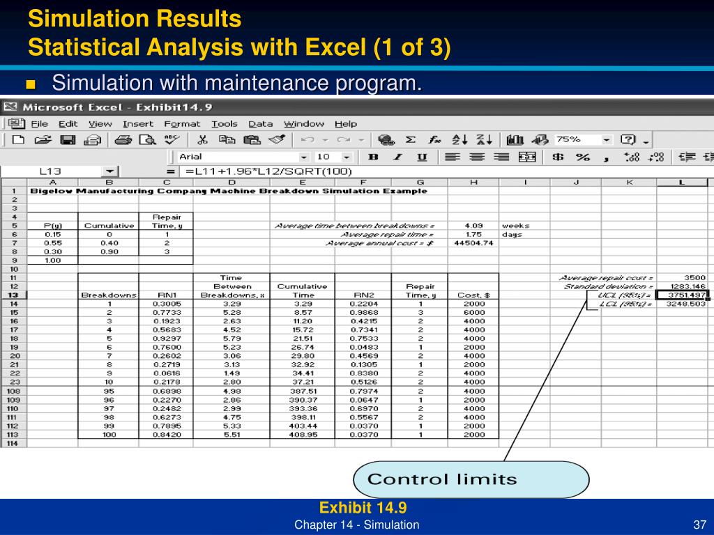Open the Arial font name dropdown
Viewport: 714px width, 535px height.
click(x=304, y=157)
